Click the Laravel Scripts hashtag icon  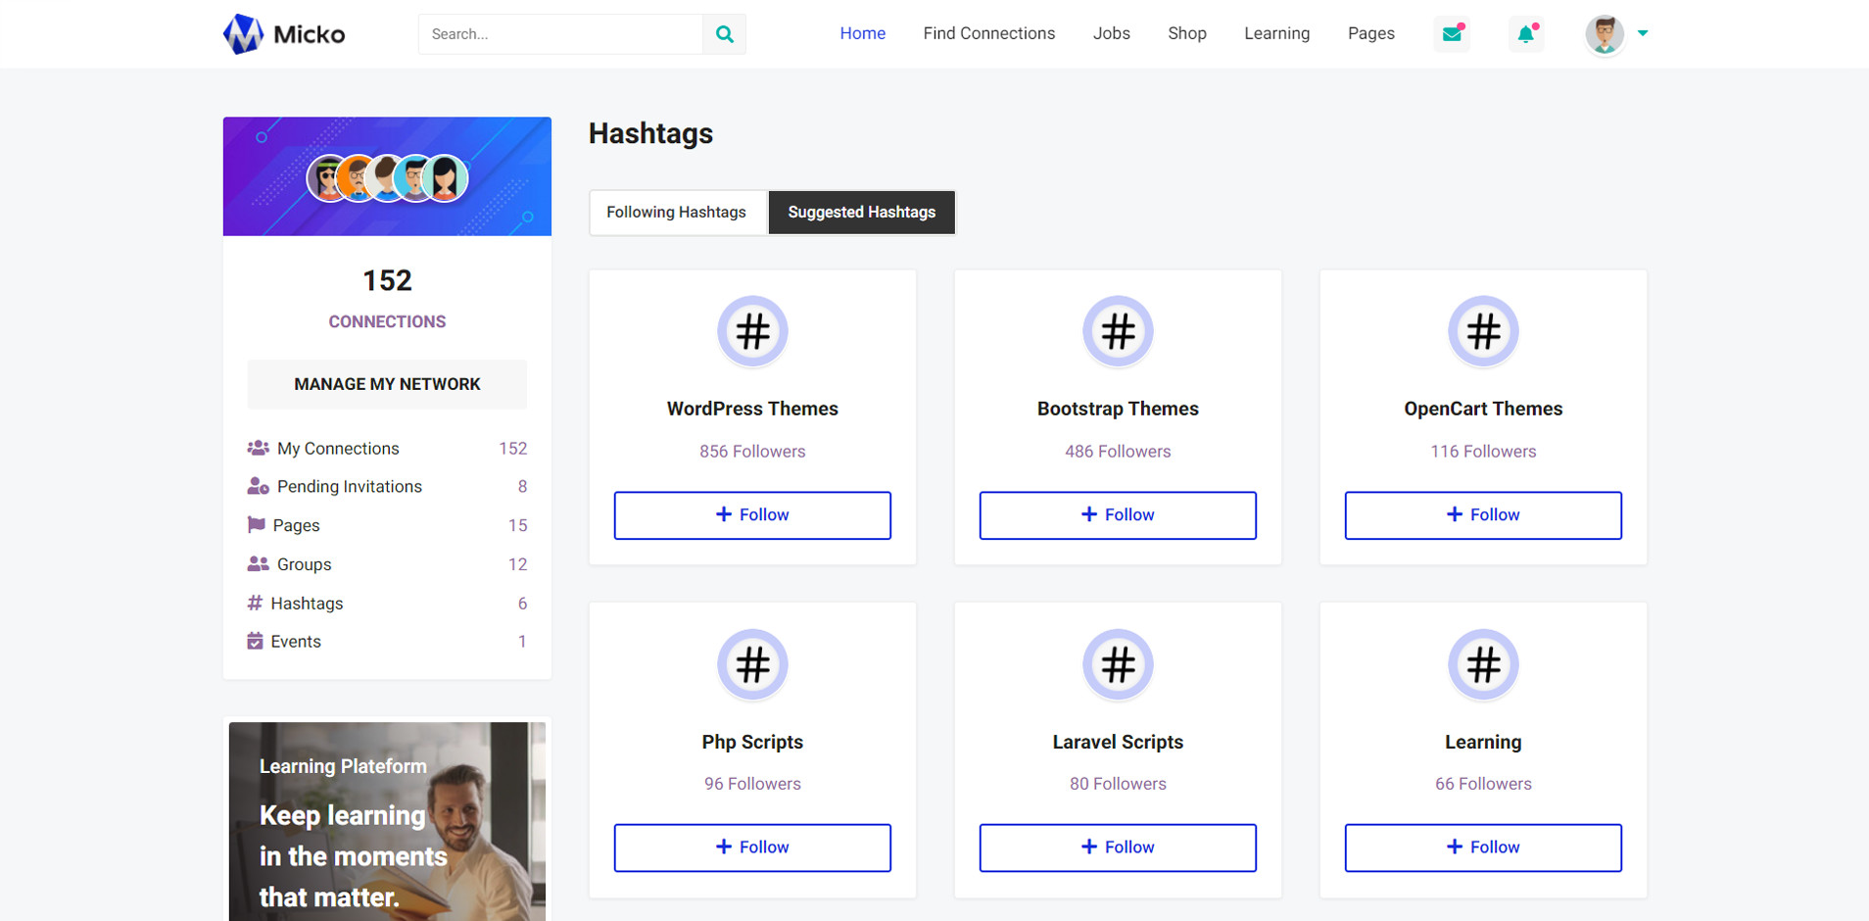coord(1118,665)
